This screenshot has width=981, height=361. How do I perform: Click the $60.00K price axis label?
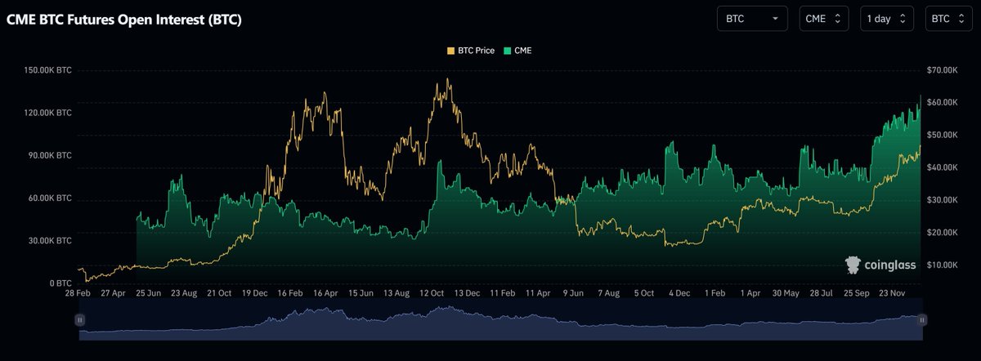pos(943,102)
